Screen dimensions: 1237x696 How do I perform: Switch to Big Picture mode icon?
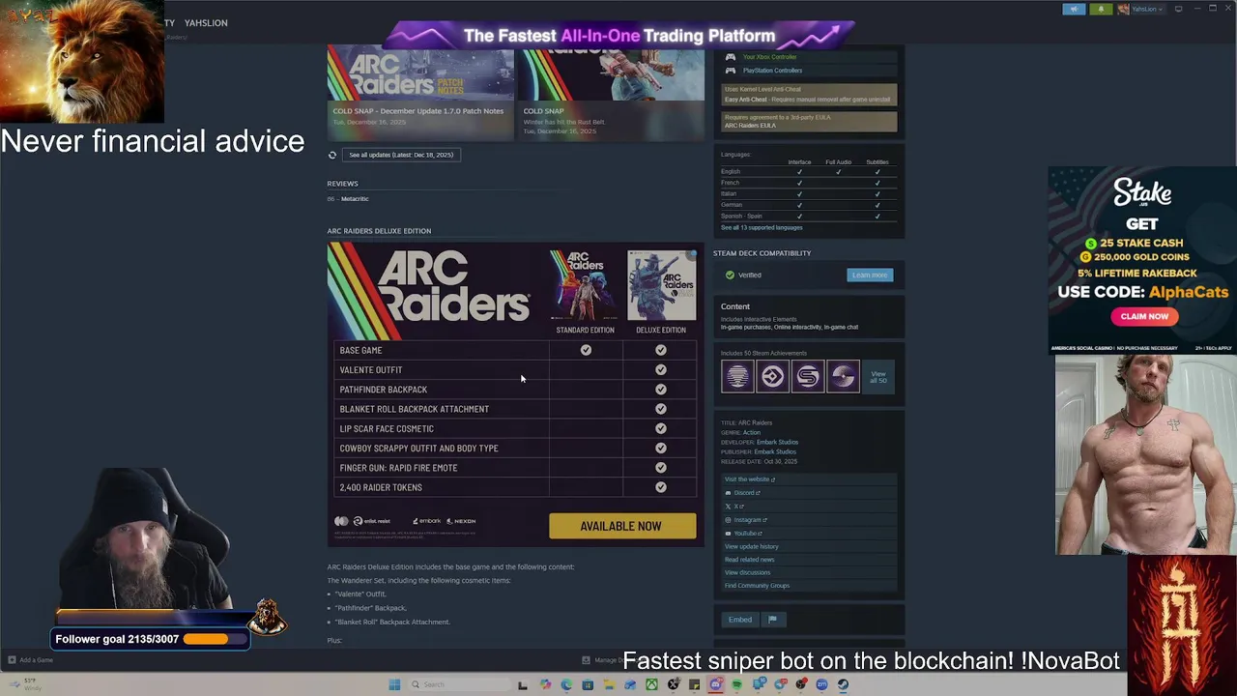[1178, 9]
